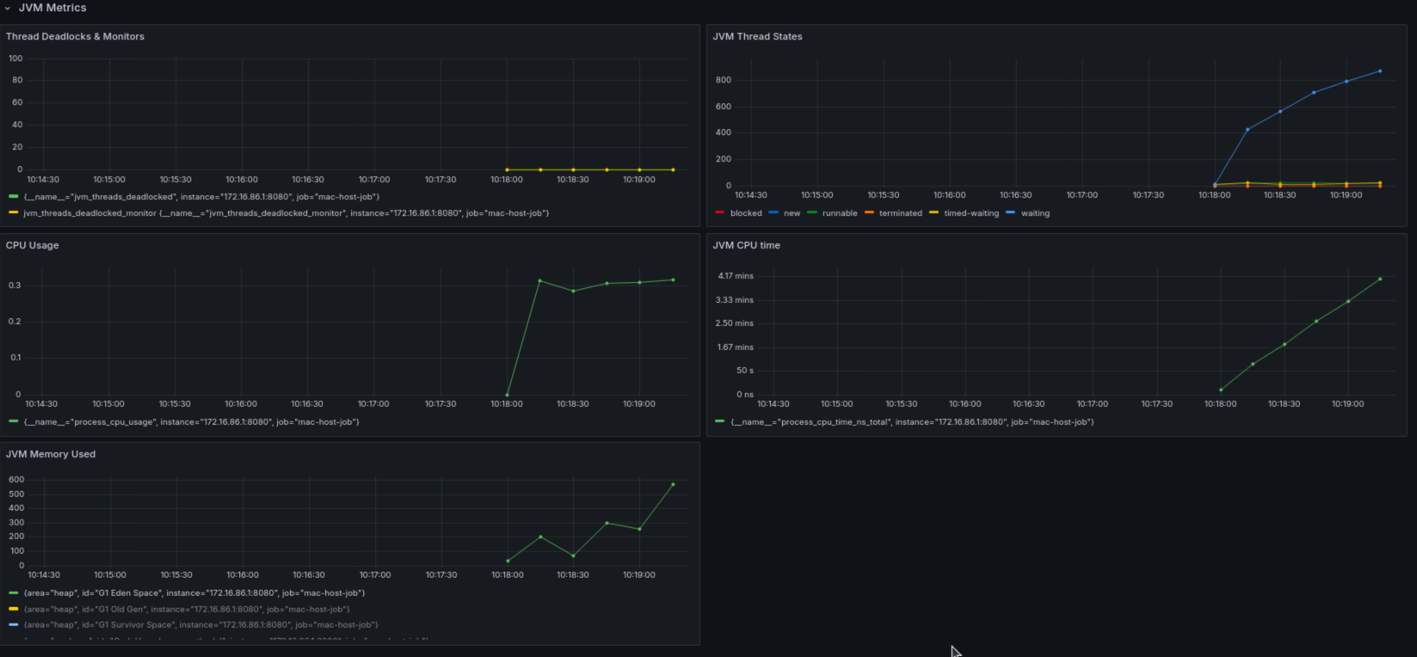Toggle the runnable series legend entry
This screenshot has width=1417, height=657.
coord(840,213)
